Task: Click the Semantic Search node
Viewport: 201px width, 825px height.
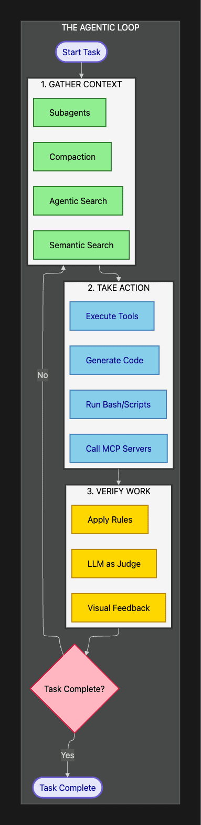Action: pyautogui.click(x=81, y=245)
